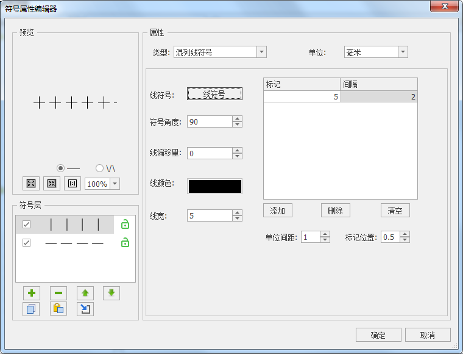
Task: Move layer up with green up arrow
Action: 85,293
